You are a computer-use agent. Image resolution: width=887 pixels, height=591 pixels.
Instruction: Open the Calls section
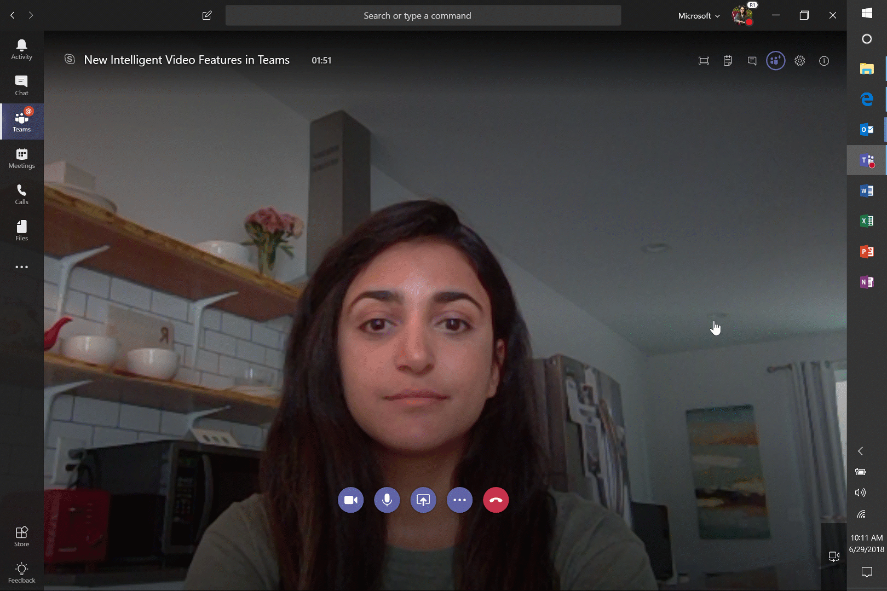(x=22, y=194)
